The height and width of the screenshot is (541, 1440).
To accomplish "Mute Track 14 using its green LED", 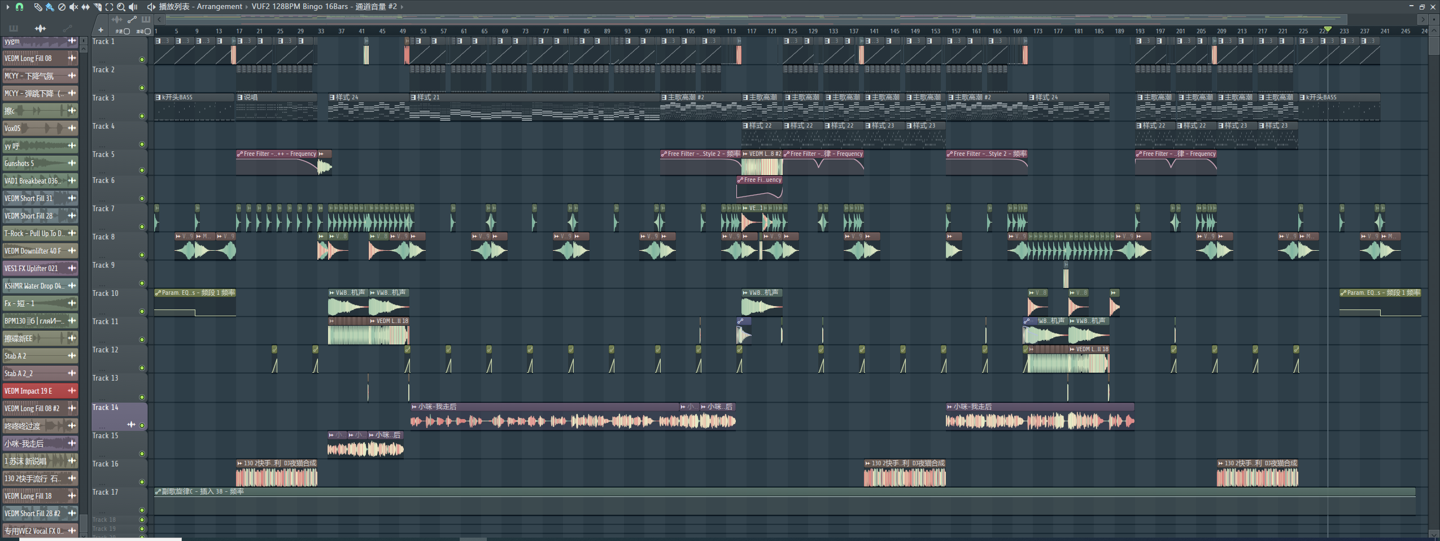I will (x=142, y=425).
